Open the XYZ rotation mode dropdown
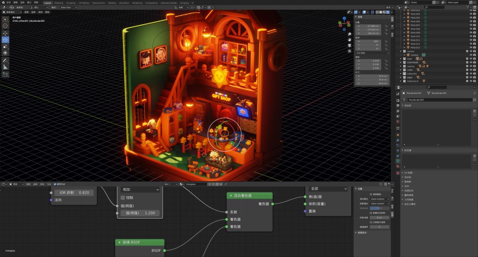This screenshot has width=478, height=257. pos(372,53)
